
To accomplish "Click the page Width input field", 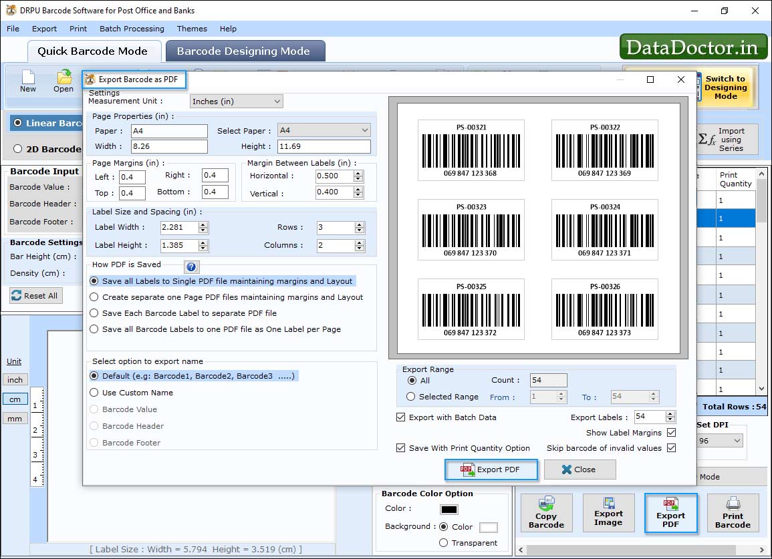I will click(x=169, y=146).
